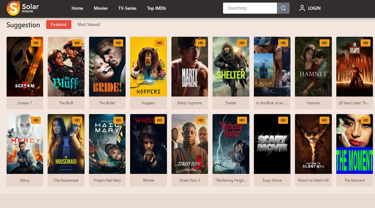This screenshot has height=208, width=375.
Task: Open the TV-Series menu item
Action: 127,8
